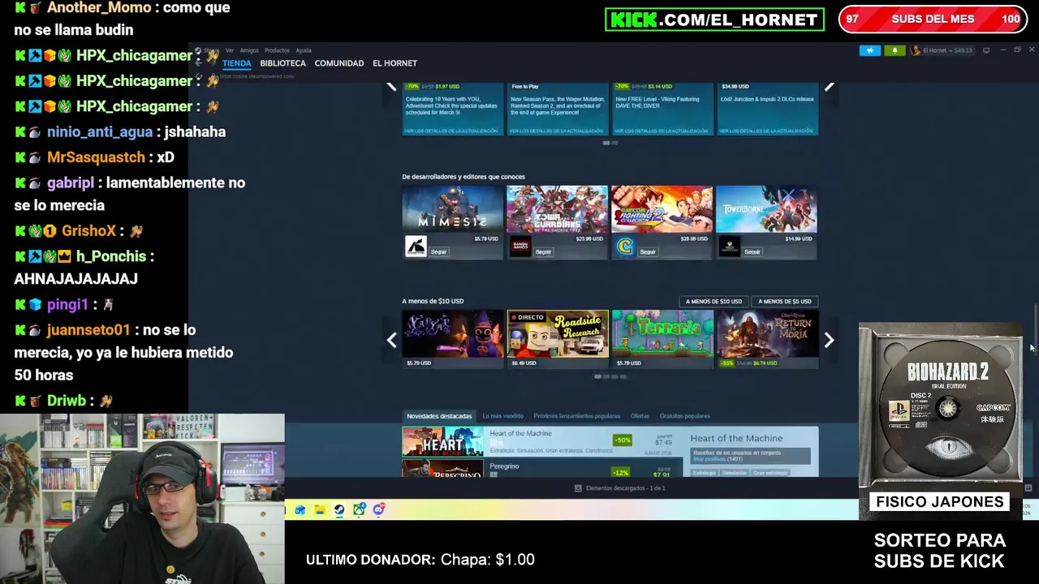The height and width of the screenshot is (584, 1039).
Task: Expand the El Hornet account dropdown
Action: click(947, 50)
